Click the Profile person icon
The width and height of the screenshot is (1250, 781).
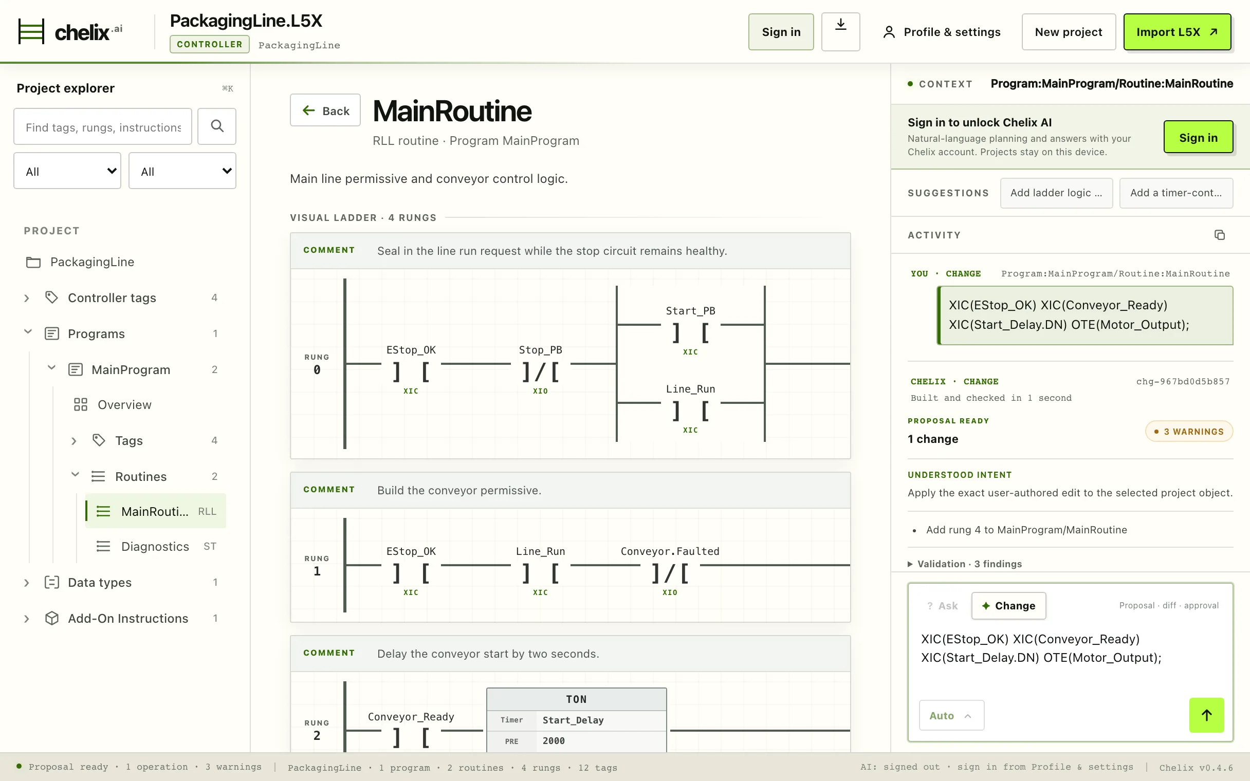889,32
